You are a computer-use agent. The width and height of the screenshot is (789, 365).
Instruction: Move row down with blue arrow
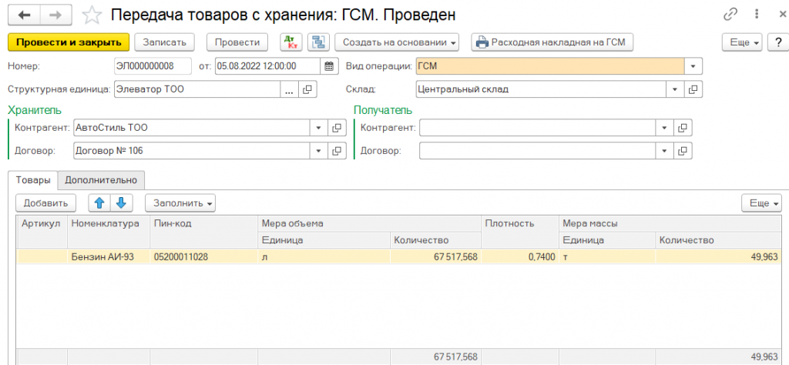coord(123,203)
